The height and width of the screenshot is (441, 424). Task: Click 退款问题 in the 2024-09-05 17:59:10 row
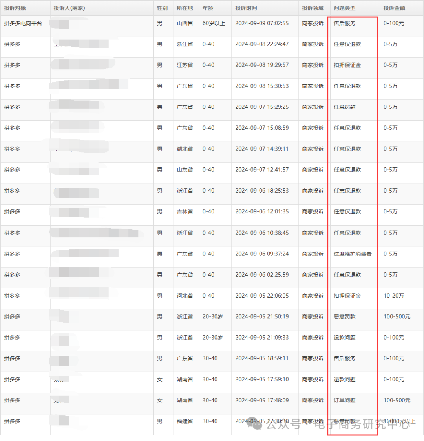344,379
